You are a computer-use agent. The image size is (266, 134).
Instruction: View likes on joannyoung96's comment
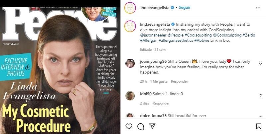pyautogui.click(x=159, y=81)
